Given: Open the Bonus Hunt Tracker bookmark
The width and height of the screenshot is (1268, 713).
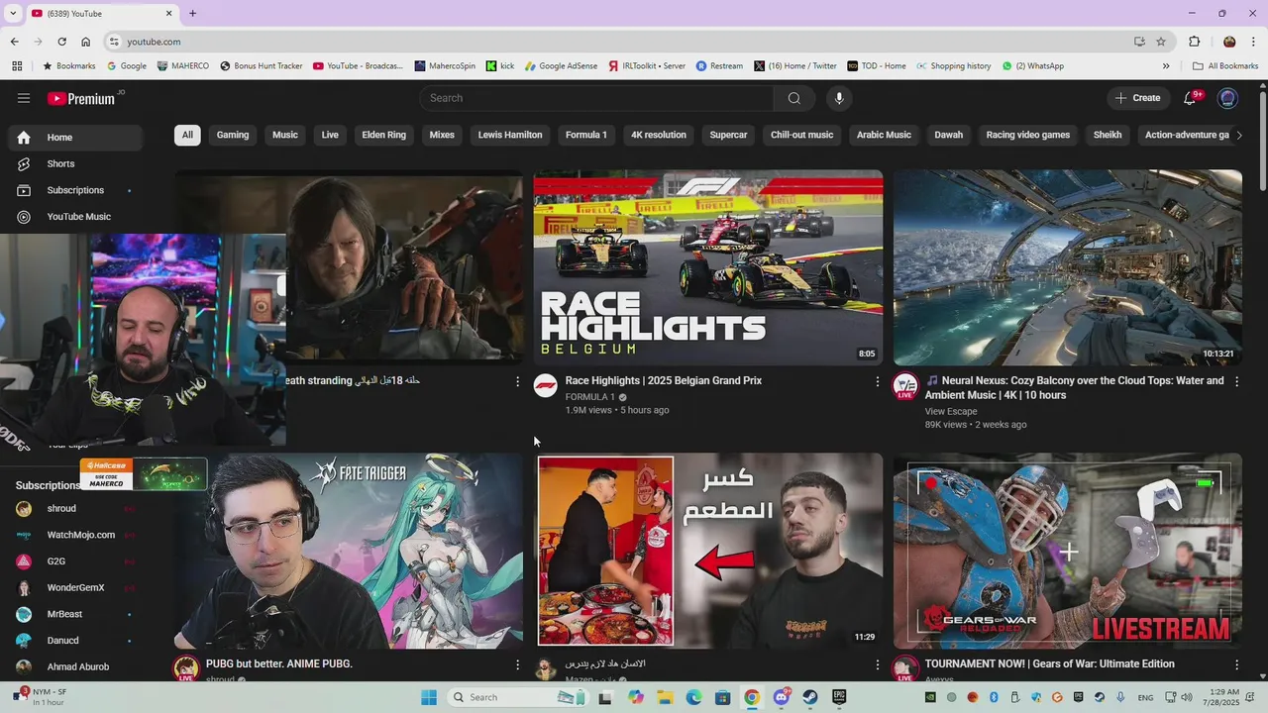Looking at the screenshot, I should click(262, 66).
